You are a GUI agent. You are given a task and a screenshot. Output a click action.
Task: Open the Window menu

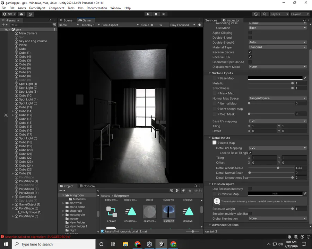115,8
